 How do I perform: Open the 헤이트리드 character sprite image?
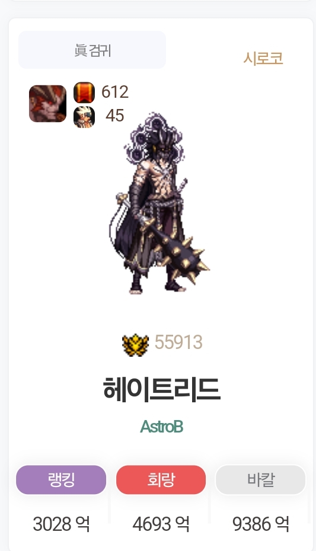coord(160,203)
